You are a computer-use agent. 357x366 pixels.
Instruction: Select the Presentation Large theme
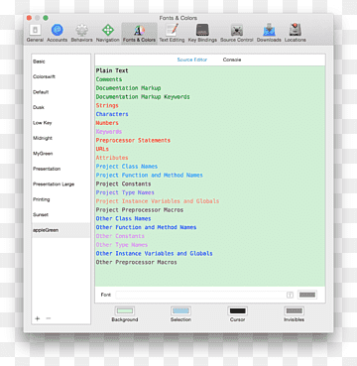(x=60, y=184)
